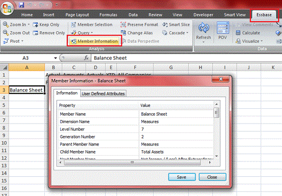Click the Refresh icon
The width and height of the screenshot is (282, 196).
pos(203,28)
